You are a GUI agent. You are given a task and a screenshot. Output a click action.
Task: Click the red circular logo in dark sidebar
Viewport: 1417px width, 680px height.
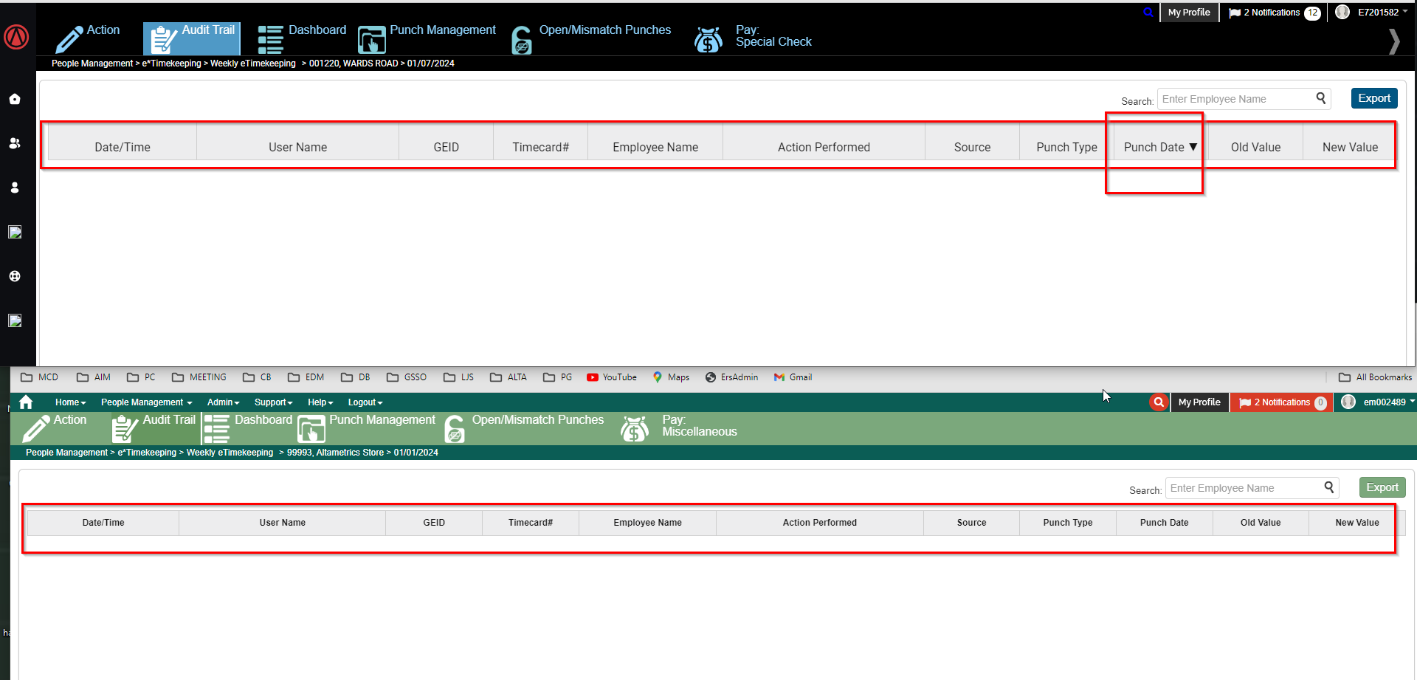[x=16, y=37]
